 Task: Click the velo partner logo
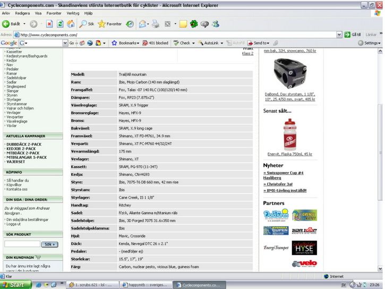(x=304, y=263)
